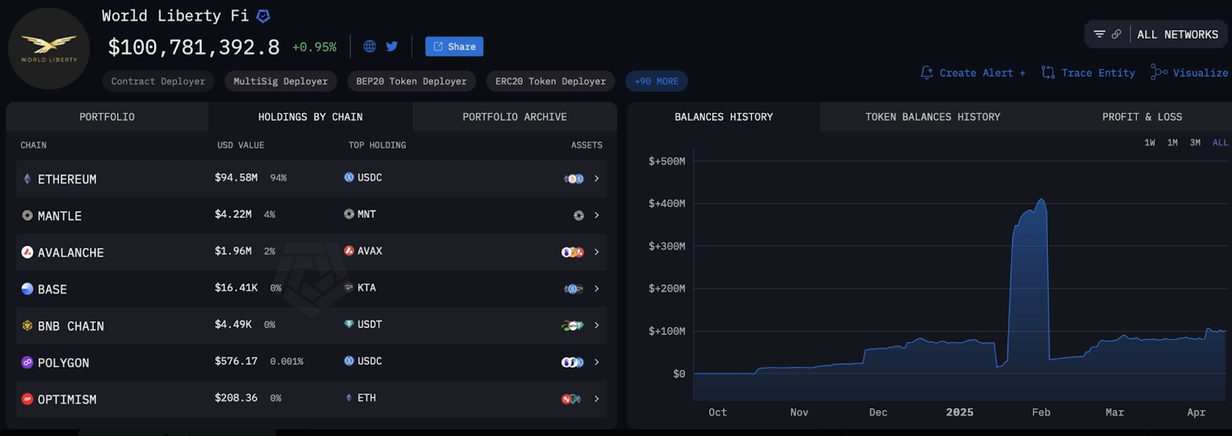Show the +90 MORE tags
This screenshot has width=1232, height=436.
click(x=656, y=81)
